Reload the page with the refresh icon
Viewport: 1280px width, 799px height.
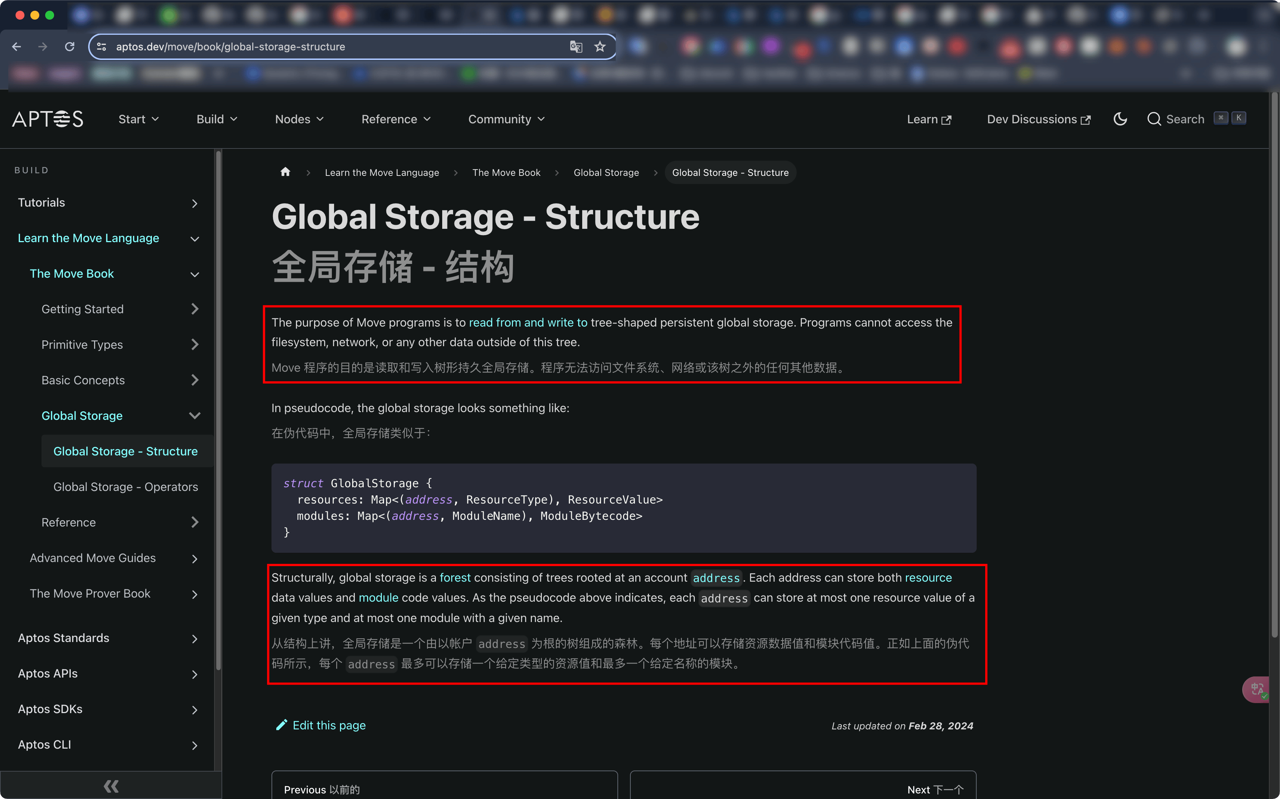pos(69,47)
